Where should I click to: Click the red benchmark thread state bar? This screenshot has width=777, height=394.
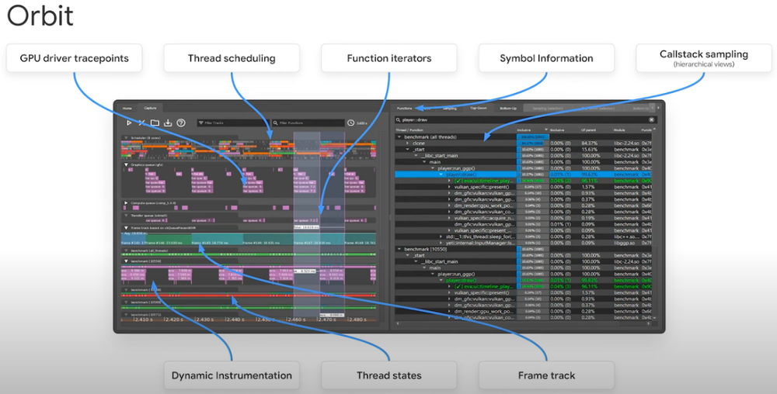point(249,295)
